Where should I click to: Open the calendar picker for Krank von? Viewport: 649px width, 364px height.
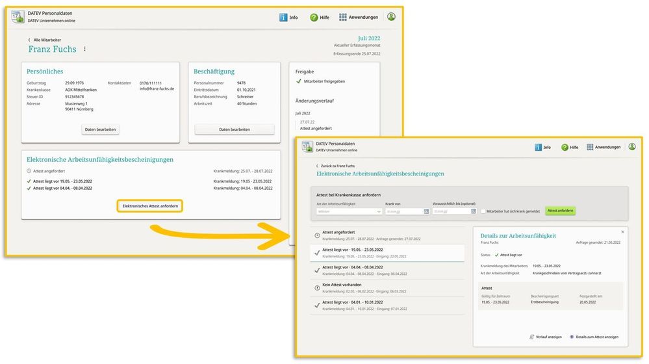coord(426,211)
